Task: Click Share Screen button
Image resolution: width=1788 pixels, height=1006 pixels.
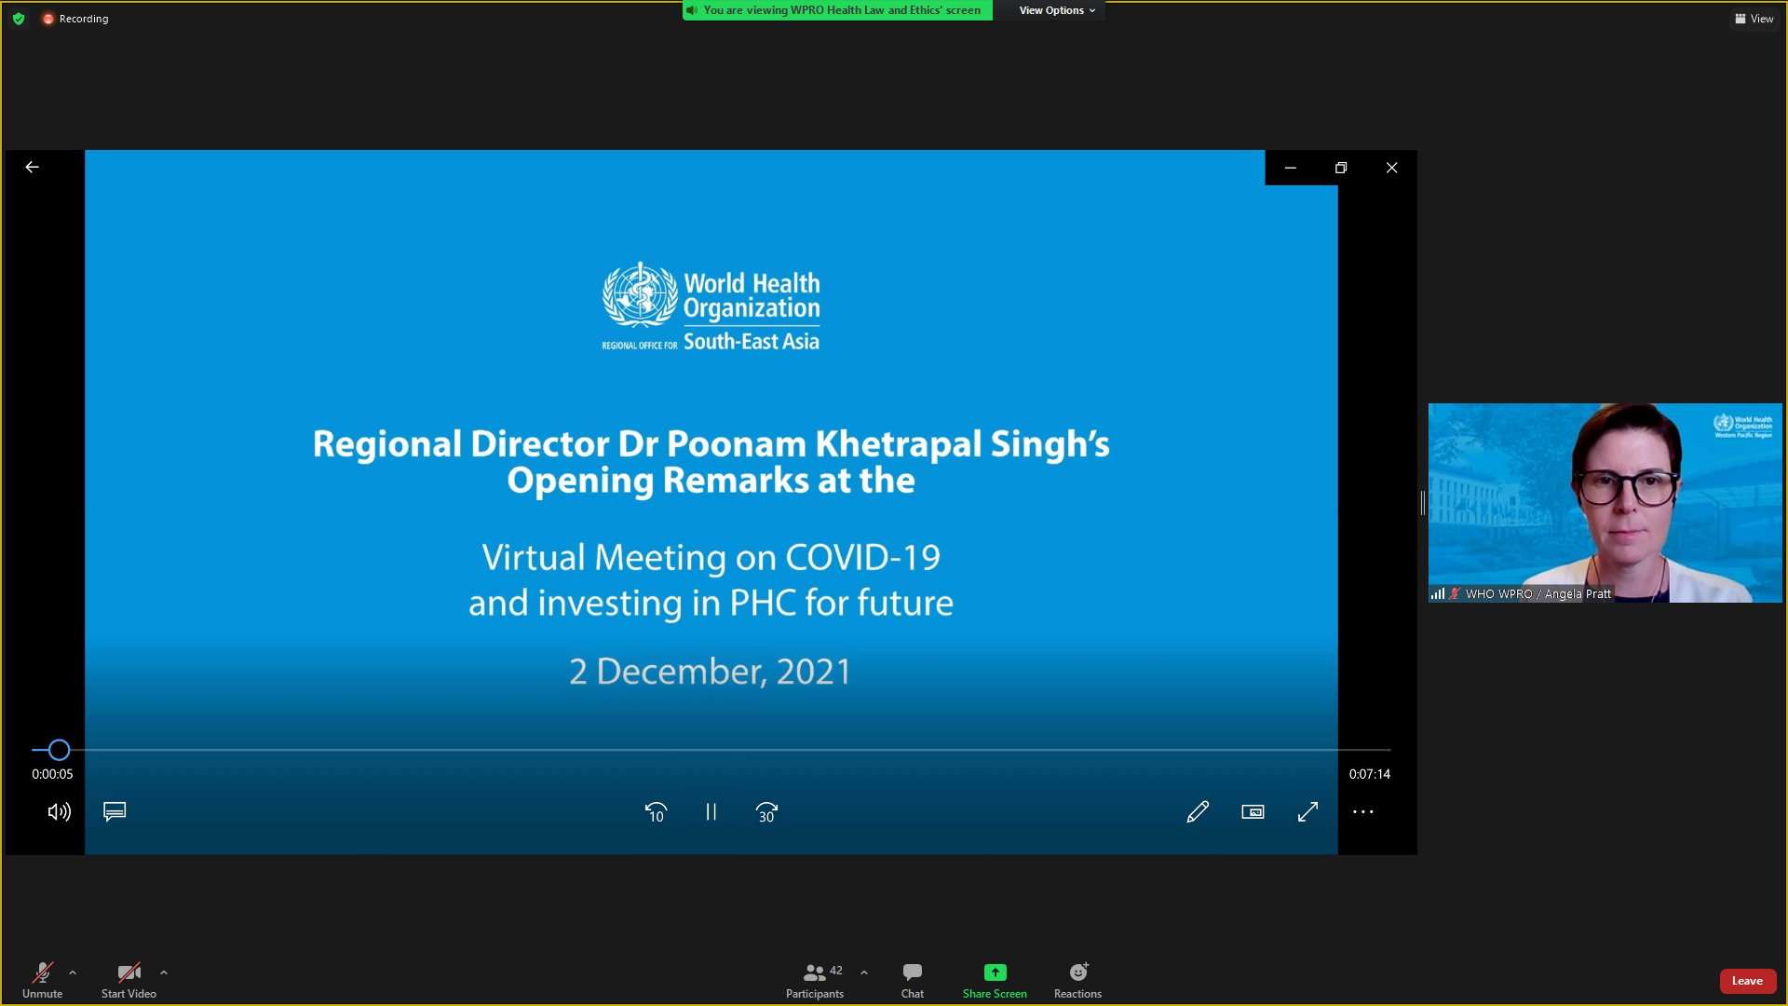Action: click(995, 981)
